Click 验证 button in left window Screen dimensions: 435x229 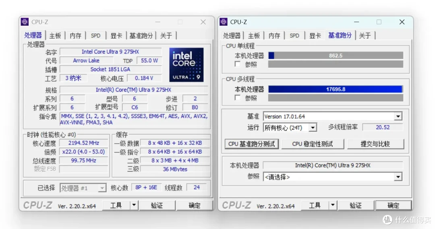coord(157,205)
